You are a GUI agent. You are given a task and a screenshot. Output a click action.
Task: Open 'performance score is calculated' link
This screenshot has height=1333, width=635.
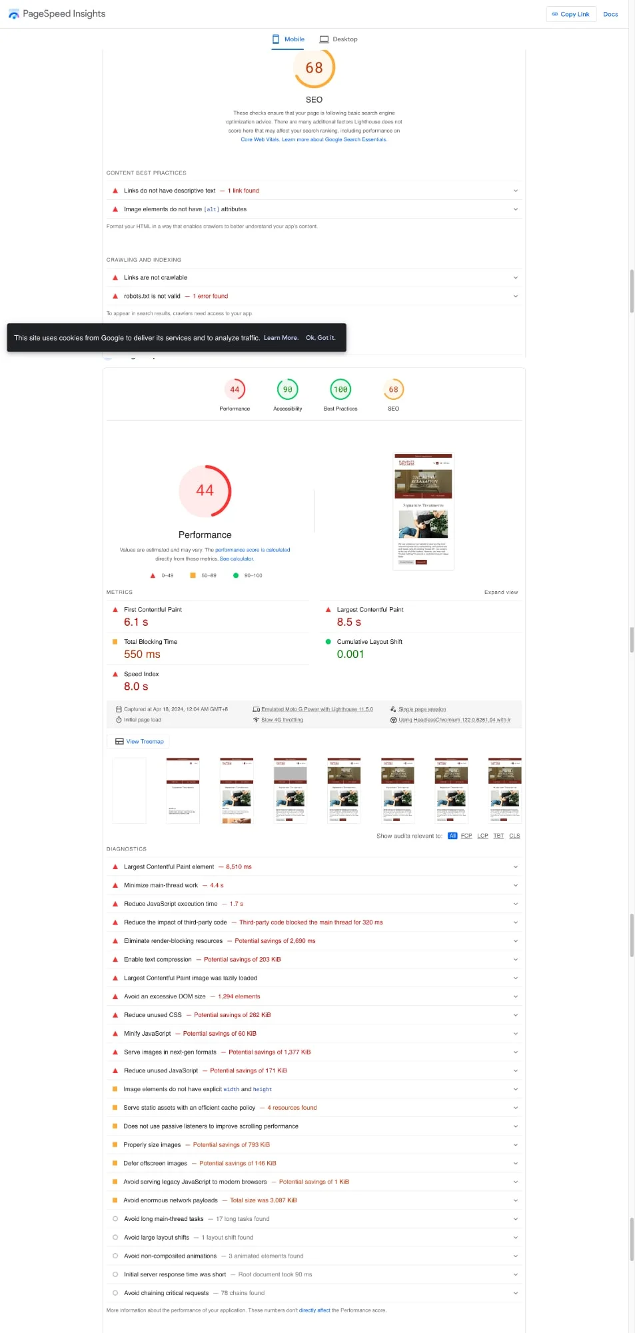253,550
